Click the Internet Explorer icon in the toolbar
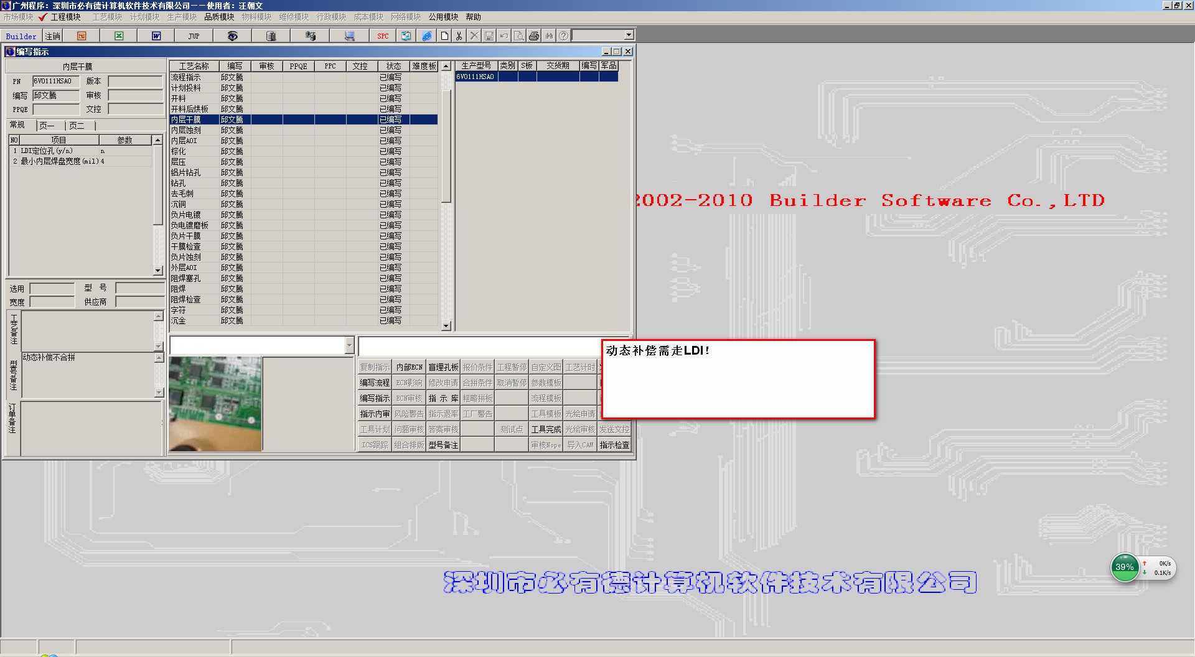Screen dimensions: 1195x657 click(427, 36)
